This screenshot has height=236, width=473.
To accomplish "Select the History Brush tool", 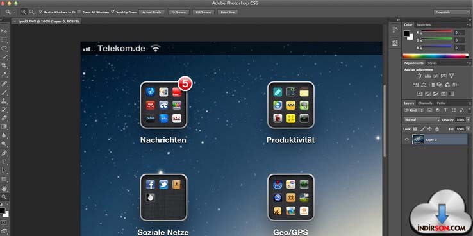I will 4,110.
